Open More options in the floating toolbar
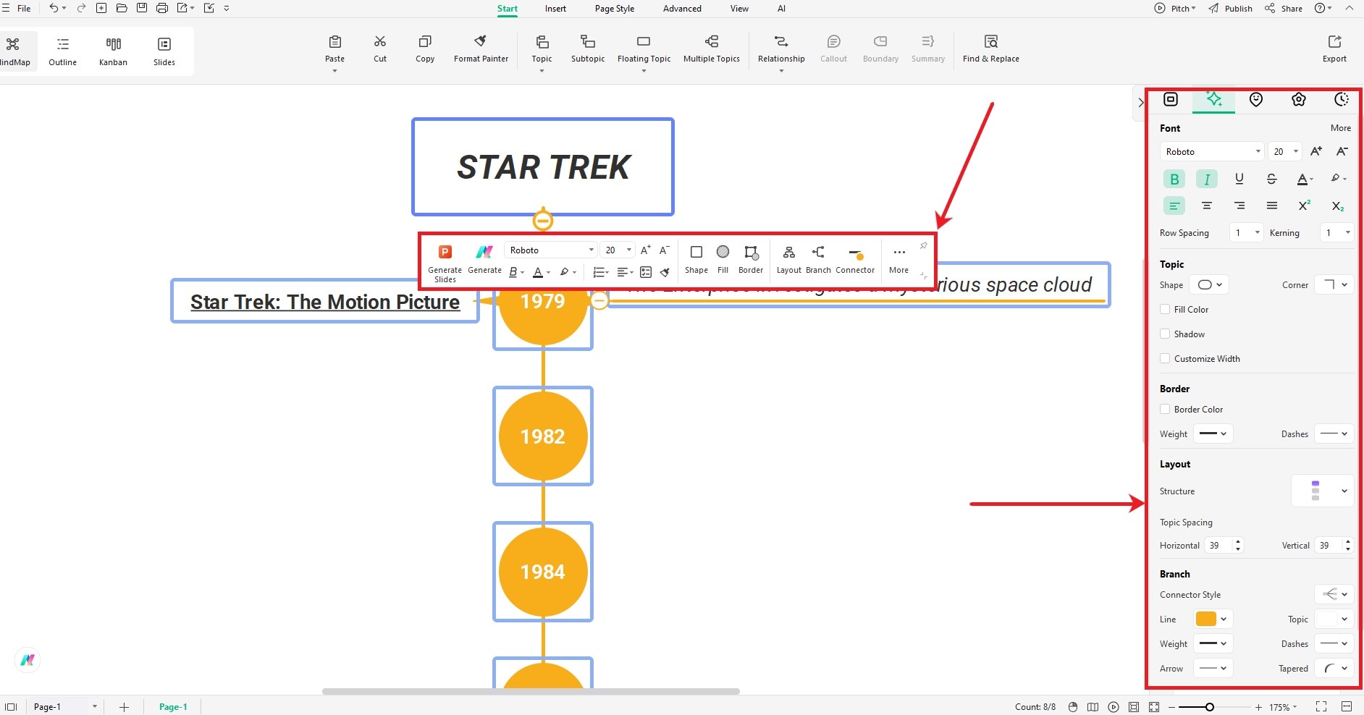This screenshot has width=1364, height=715. pos(898,259)
